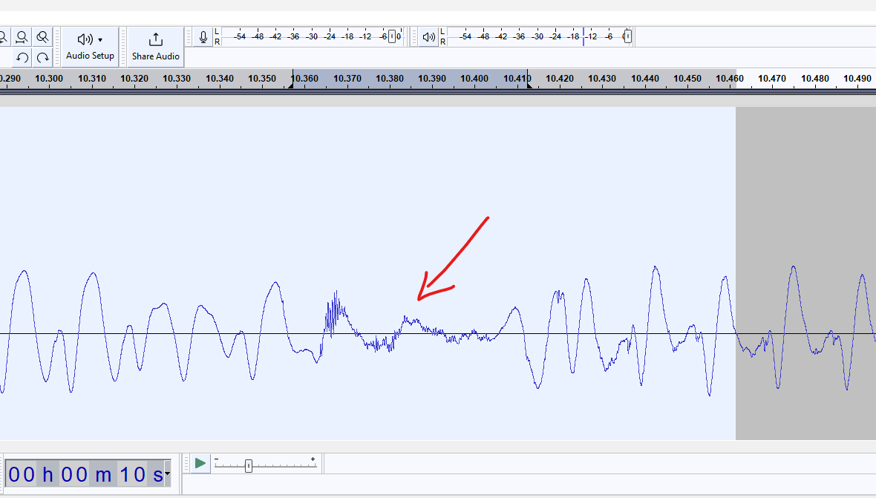876x498 pixels.
Task: Click the L channel label on the recording meter
Action: coord(216,31)
